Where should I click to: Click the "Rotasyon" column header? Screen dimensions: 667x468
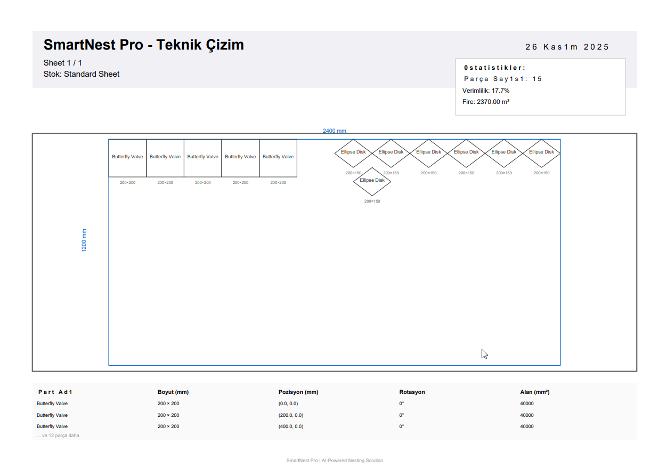click(412, 392)
